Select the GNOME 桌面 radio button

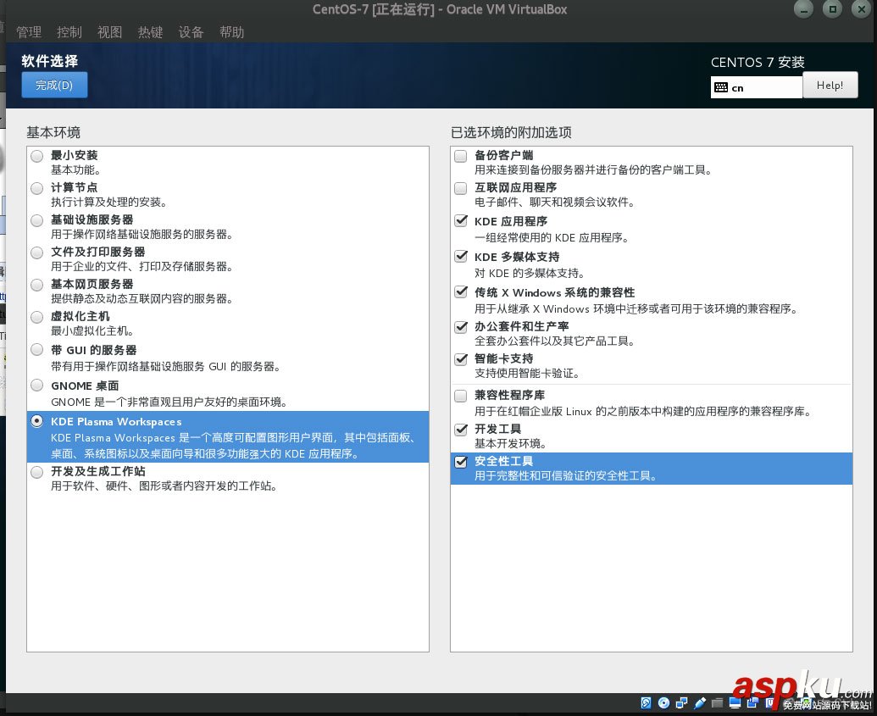(36, 384)
